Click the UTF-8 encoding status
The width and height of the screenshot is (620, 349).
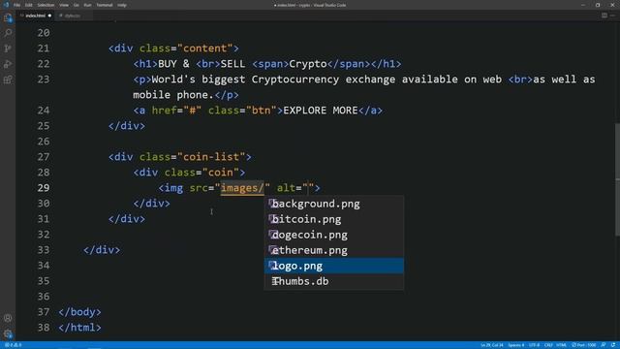(x=534, y=345)
